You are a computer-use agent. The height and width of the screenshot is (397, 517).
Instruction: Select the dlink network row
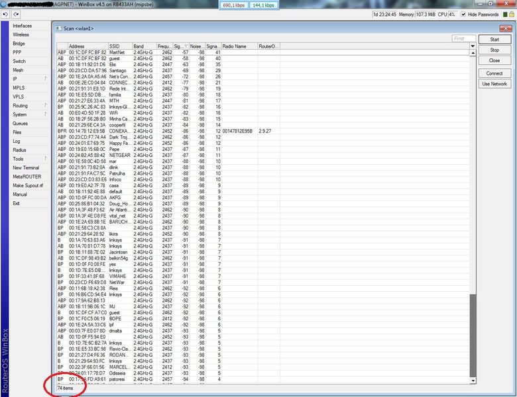262,167
